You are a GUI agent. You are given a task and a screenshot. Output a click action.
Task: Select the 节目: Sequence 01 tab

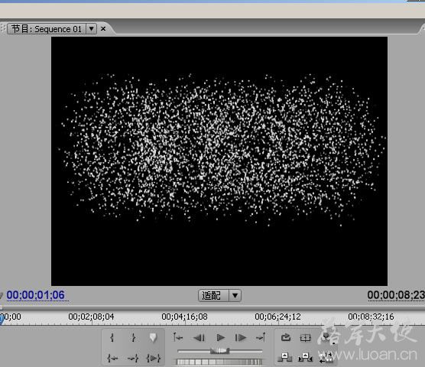click(47, 29)
